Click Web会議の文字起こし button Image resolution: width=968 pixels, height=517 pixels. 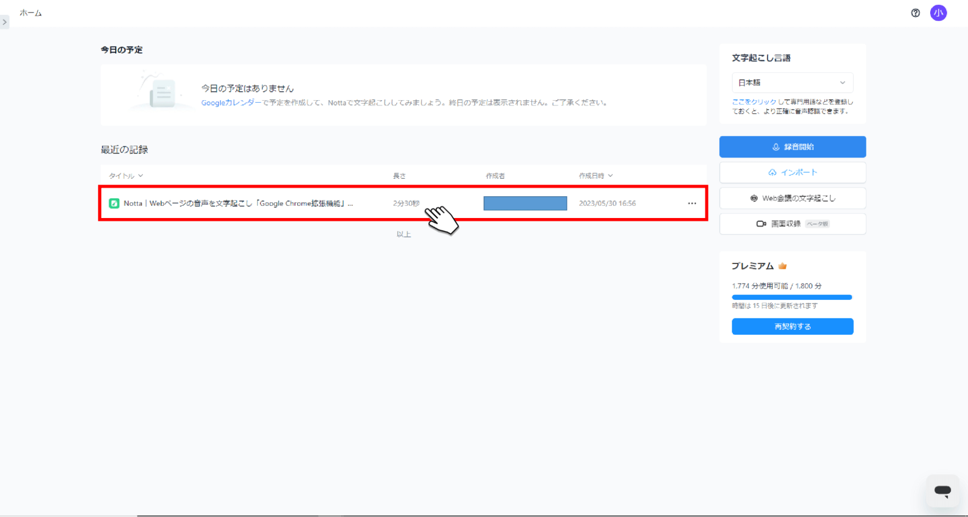pyautogui.click(x=792, y=198)
